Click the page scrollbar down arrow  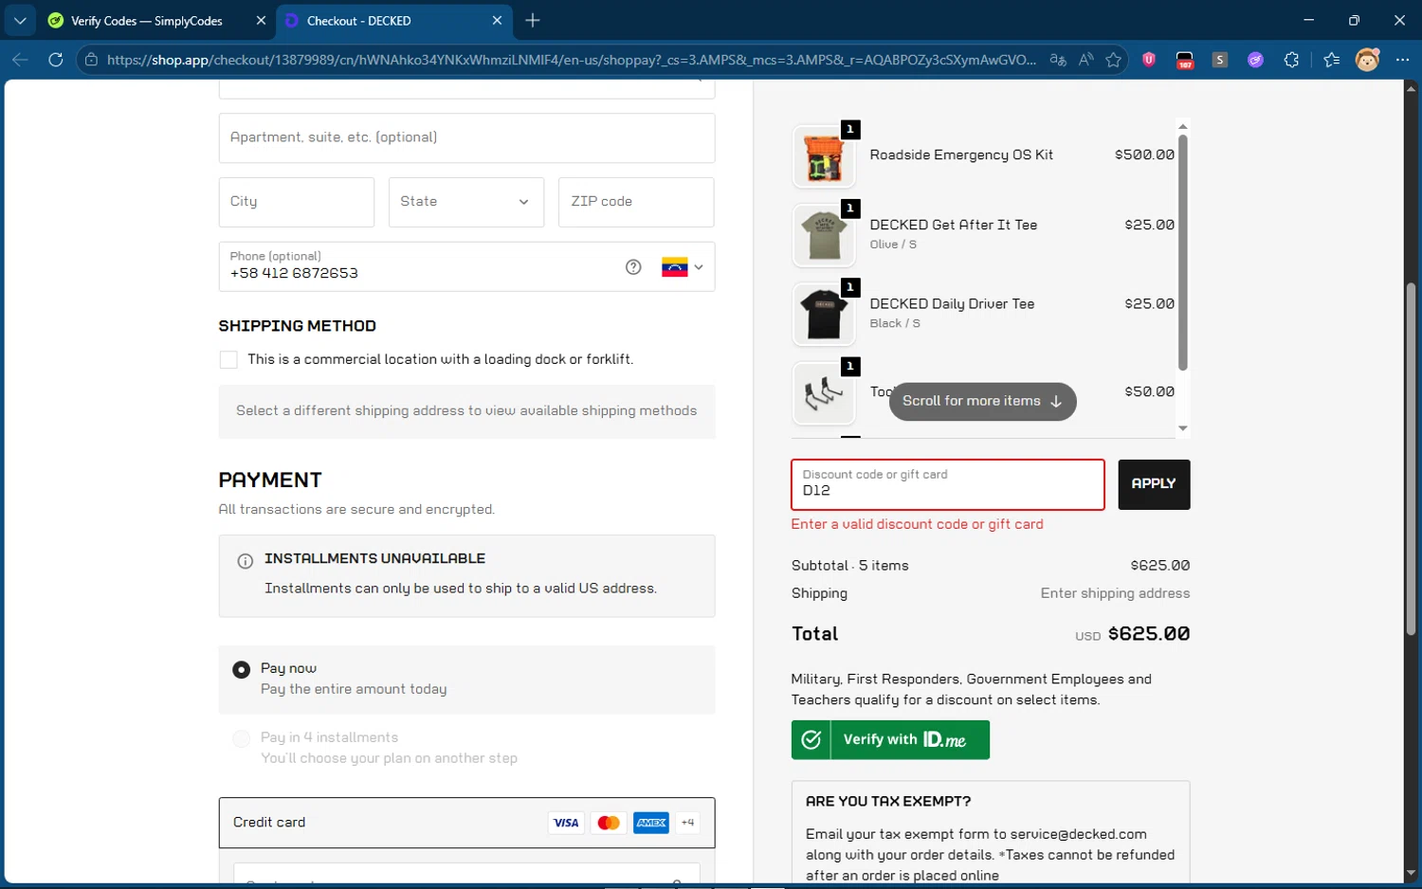(x=1411, y=873)
